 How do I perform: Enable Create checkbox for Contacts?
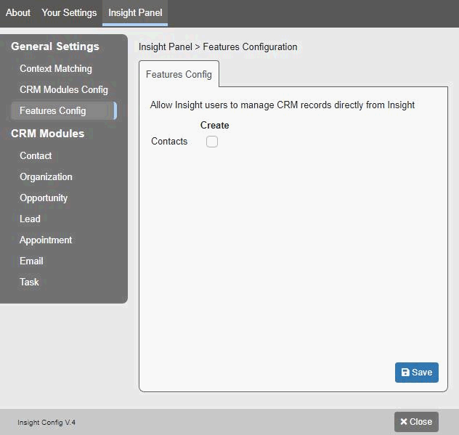(x=212, y=142)
